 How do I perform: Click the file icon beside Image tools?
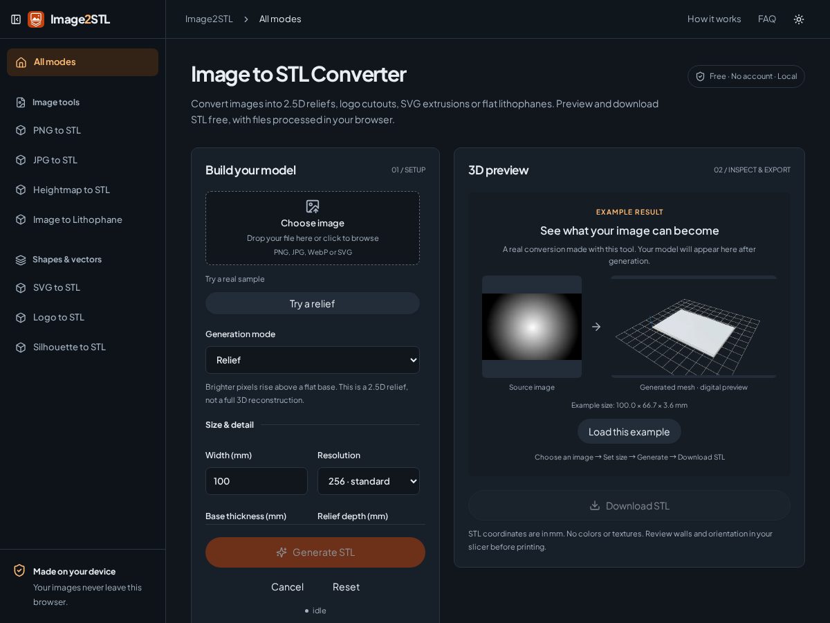coord(21,102)
